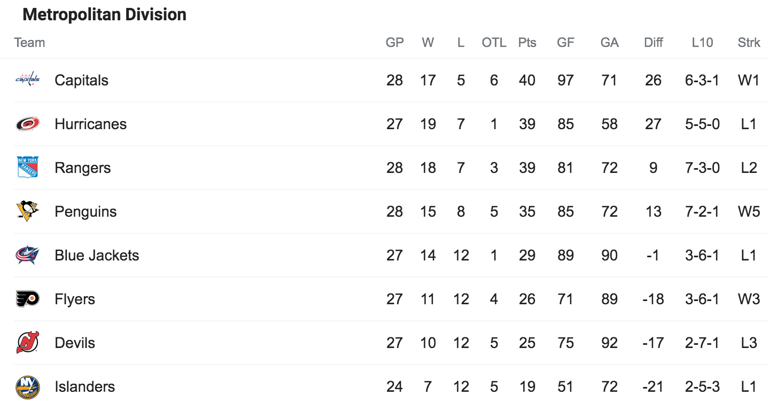Click the Flyers team logo

click(27, 299)
